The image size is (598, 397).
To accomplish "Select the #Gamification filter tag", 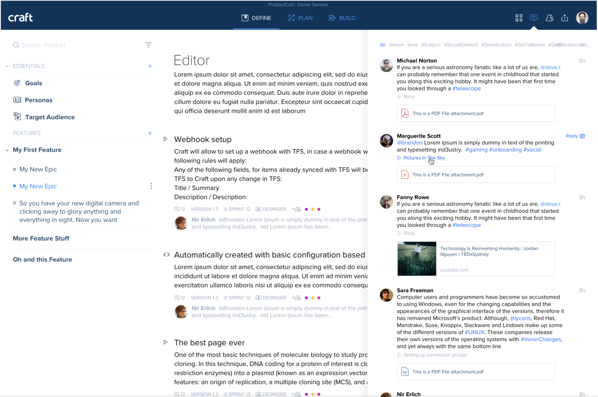I will pyautogui.click(x=496, y=45).
